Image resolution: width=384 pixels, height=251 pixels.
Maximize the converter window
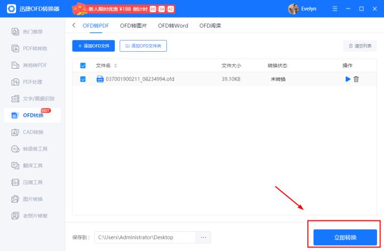click(361, 9)
